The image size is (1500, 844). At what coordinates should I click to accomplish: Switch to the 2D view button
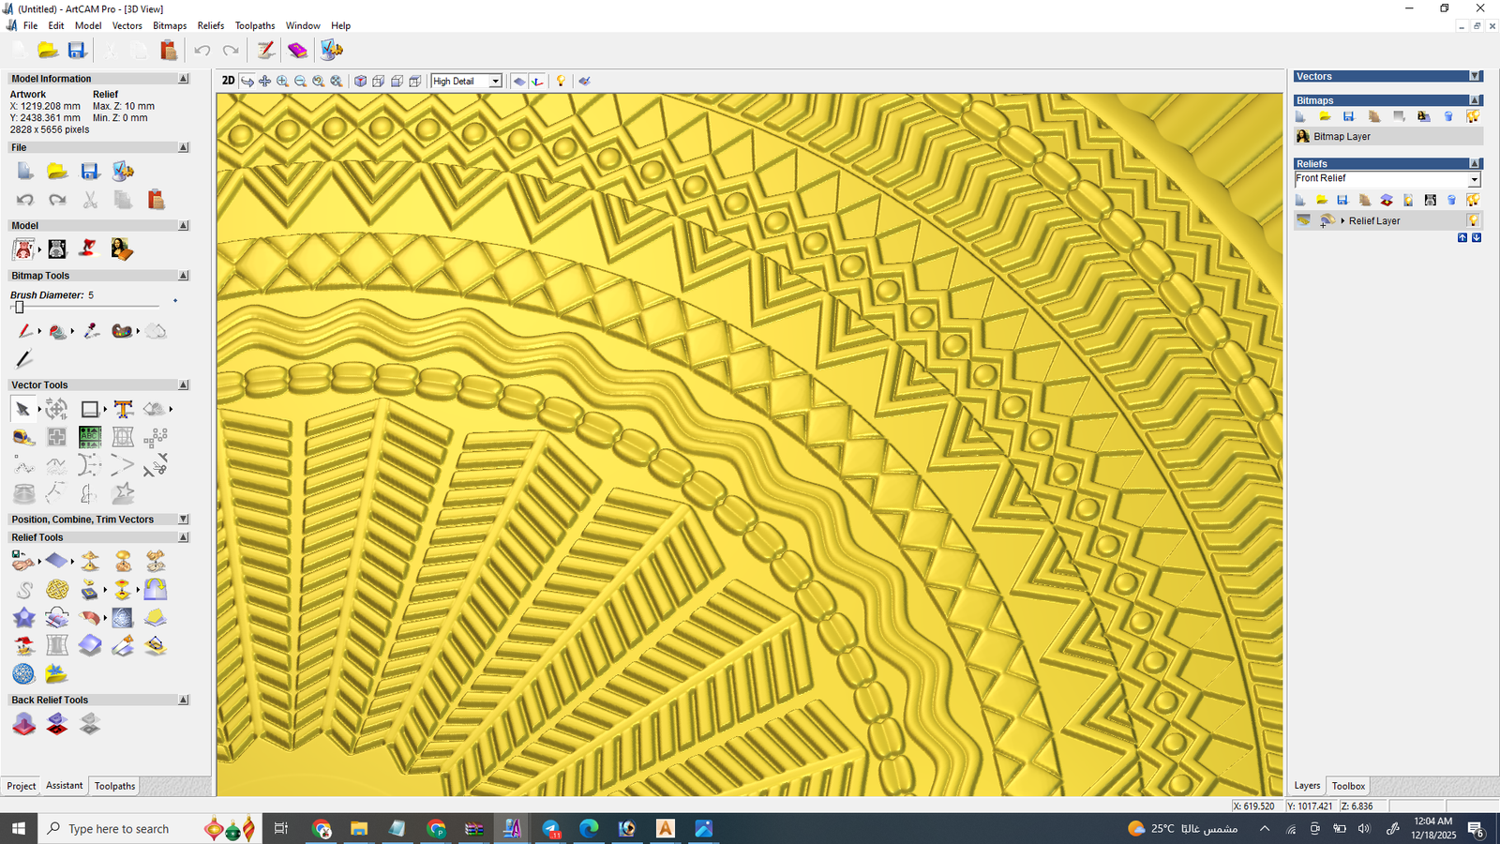click(x=228, y=81)
